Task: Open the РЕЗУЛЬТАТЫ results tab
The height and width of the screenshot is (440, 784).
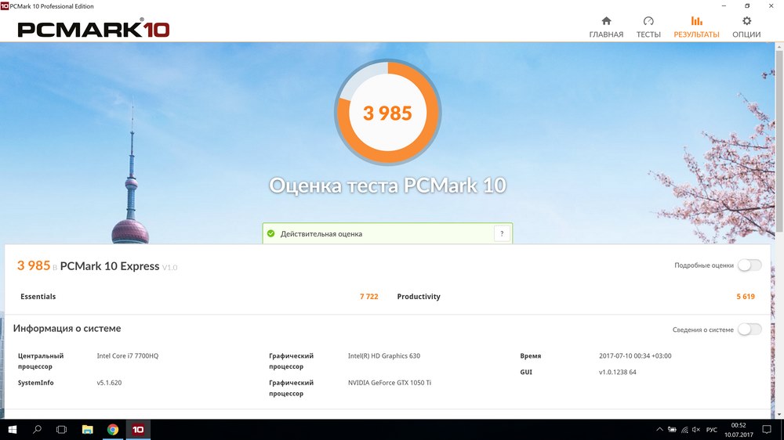Action: pyautogui.click(x=696, y=27)
